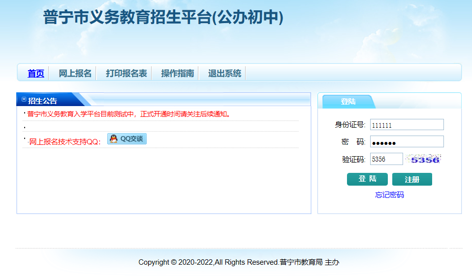Collapse the 招生公告 panel arrow icon
The image size is (472, 276).
[24, 99]
